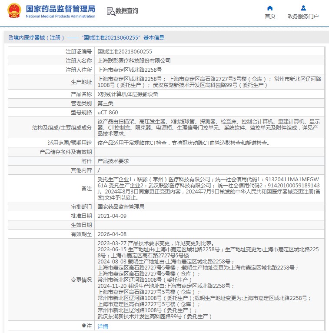Viewport: 329px width, 333px height.
Task: Click the 变更情况 label
Action: click(x=81, y=280)
